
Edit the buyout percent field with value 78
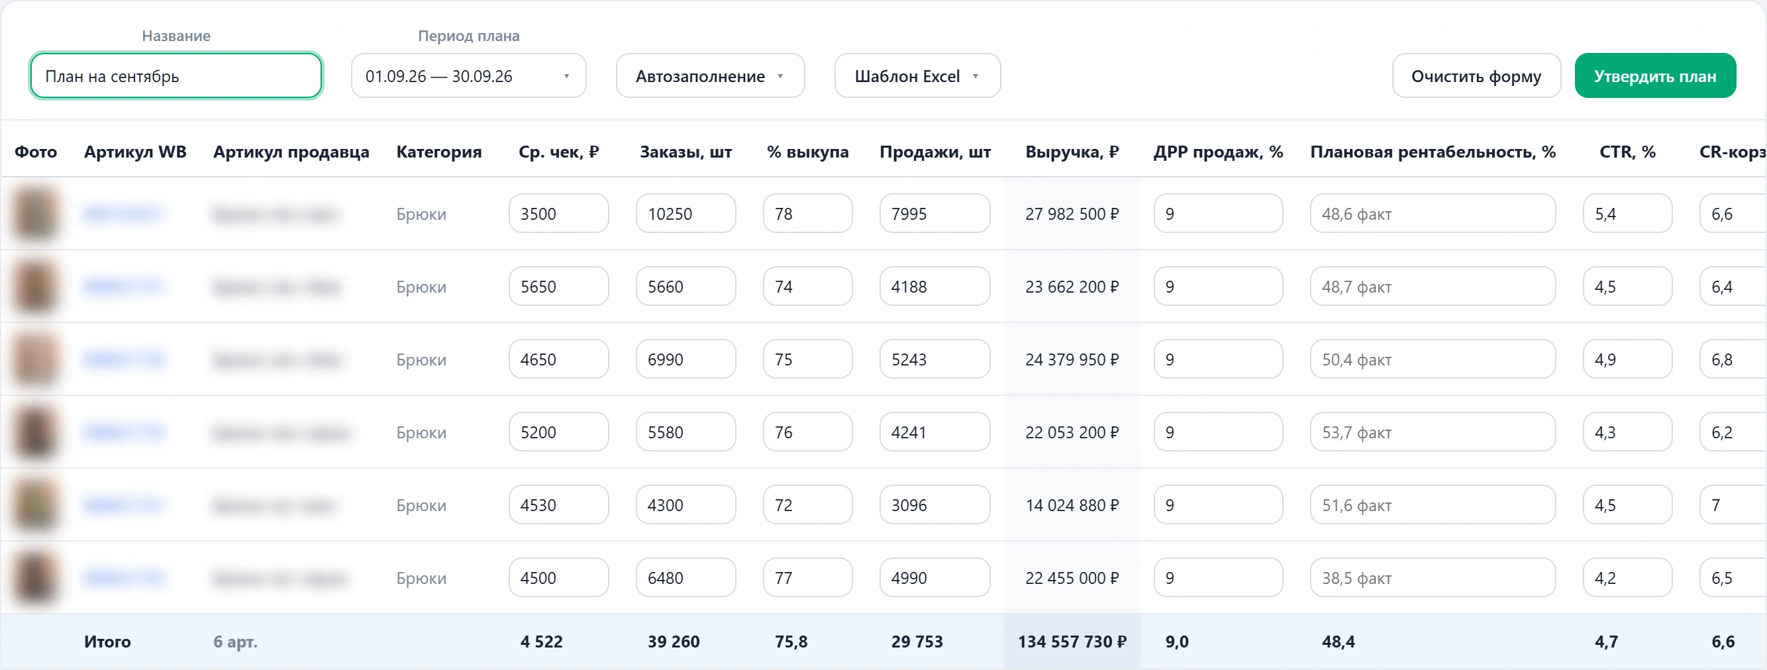(807, 214)
